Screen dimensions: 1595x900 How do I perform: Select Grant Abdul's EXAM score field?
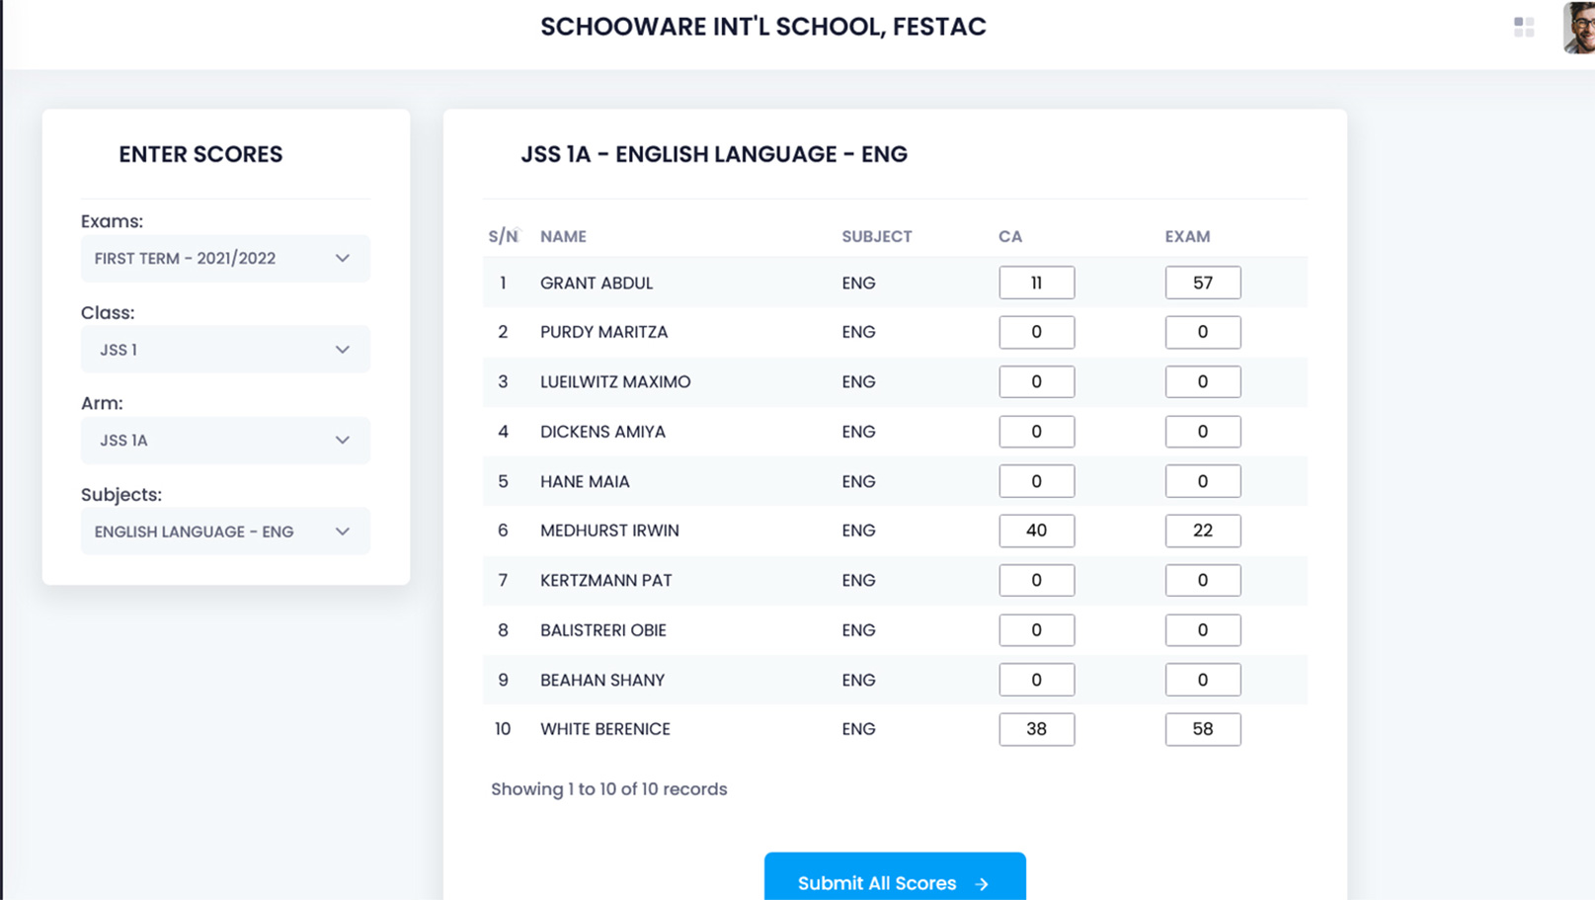click(1203, 283)
